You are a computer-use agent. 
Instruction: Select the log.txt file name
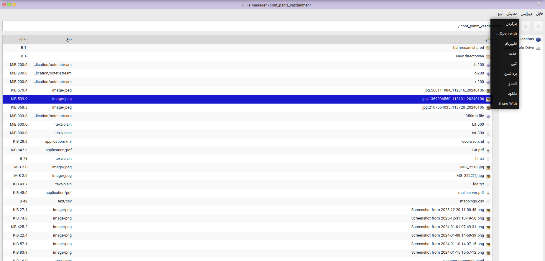(x=478, y=184)
